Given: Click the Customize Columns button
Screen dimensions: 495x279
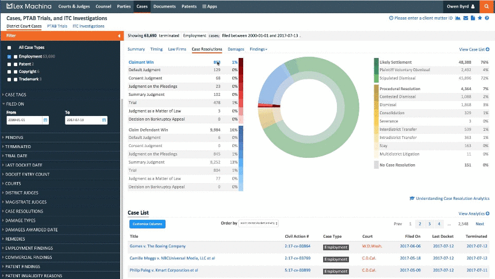Looking at the screenshot, I should pos(146,223).
